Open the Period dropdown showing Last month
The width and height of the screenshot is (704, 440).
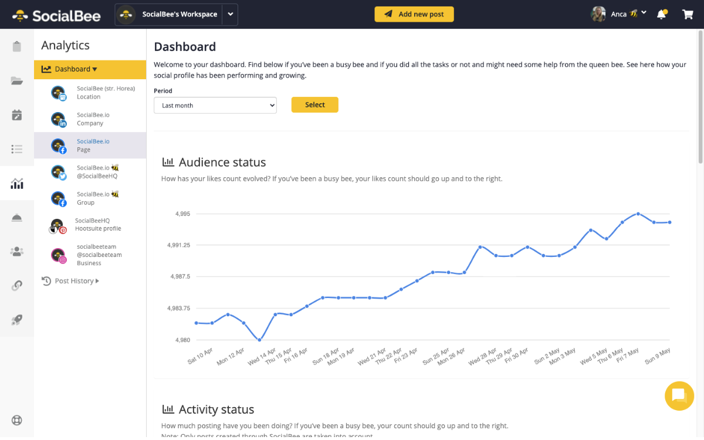point(215,106)
